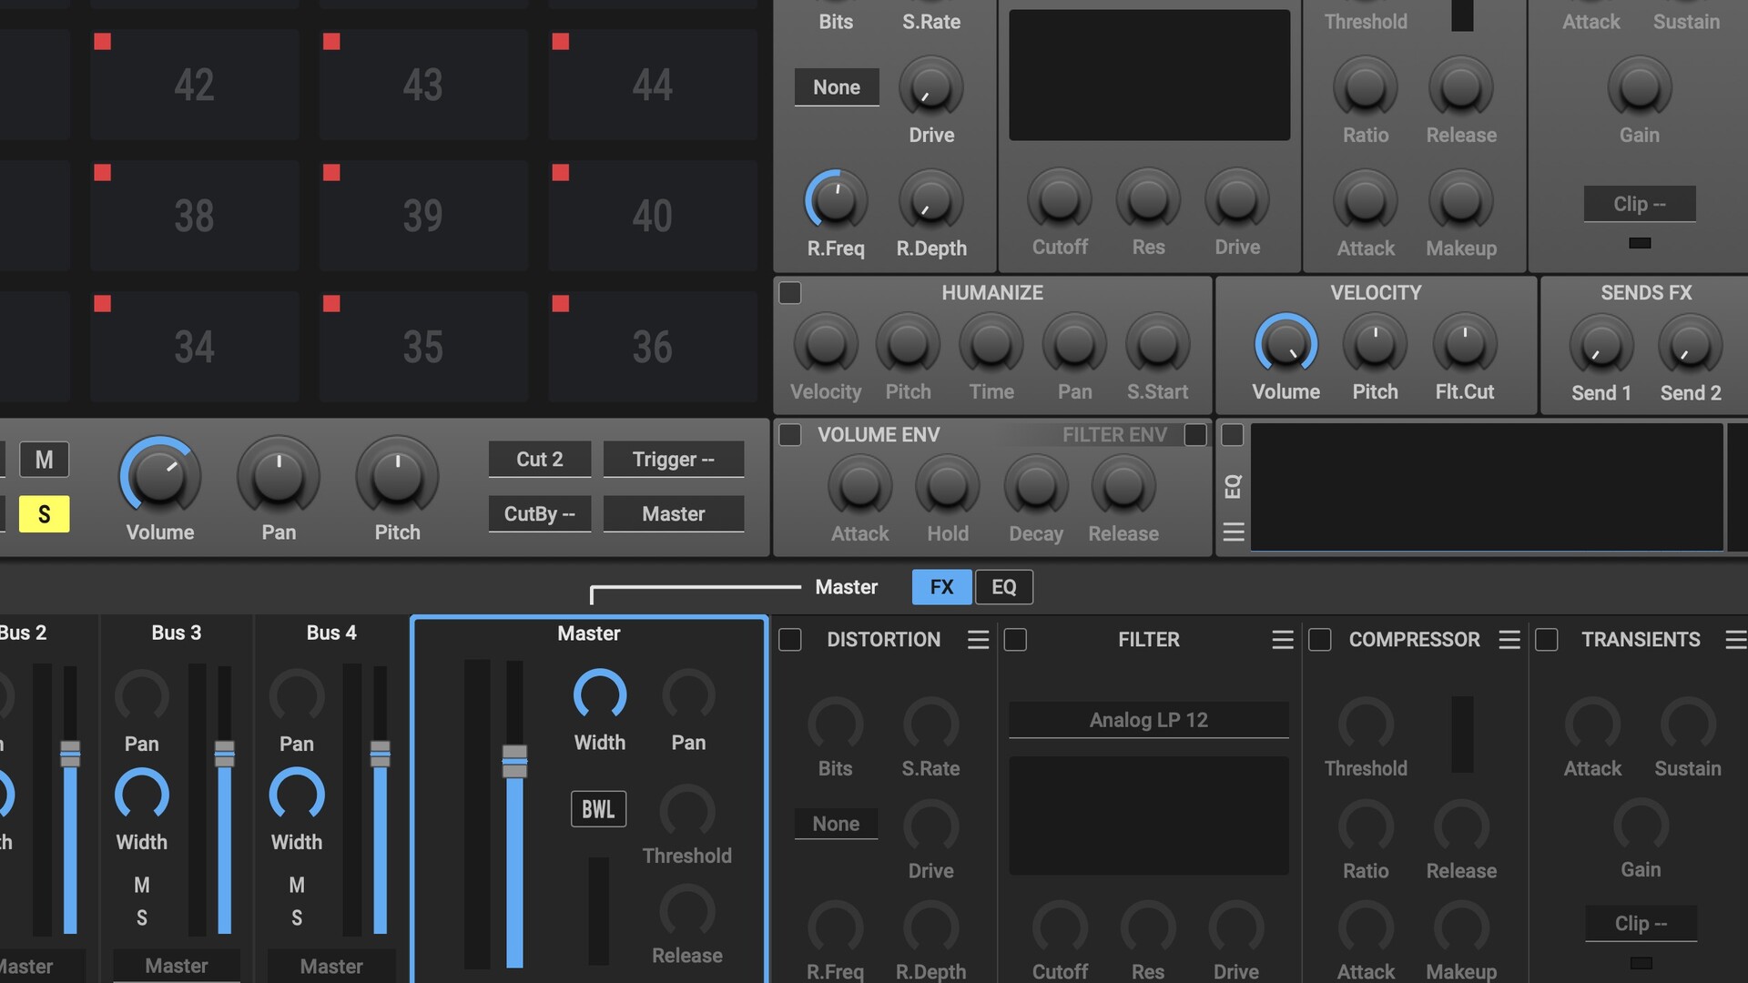
Task: Open the Trigger -- dropdown
Action: tap(674, 460)
